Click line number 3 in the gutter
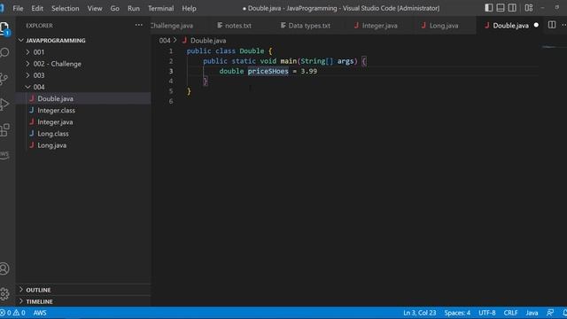This screenshot has height=319, width=567. 171,71
